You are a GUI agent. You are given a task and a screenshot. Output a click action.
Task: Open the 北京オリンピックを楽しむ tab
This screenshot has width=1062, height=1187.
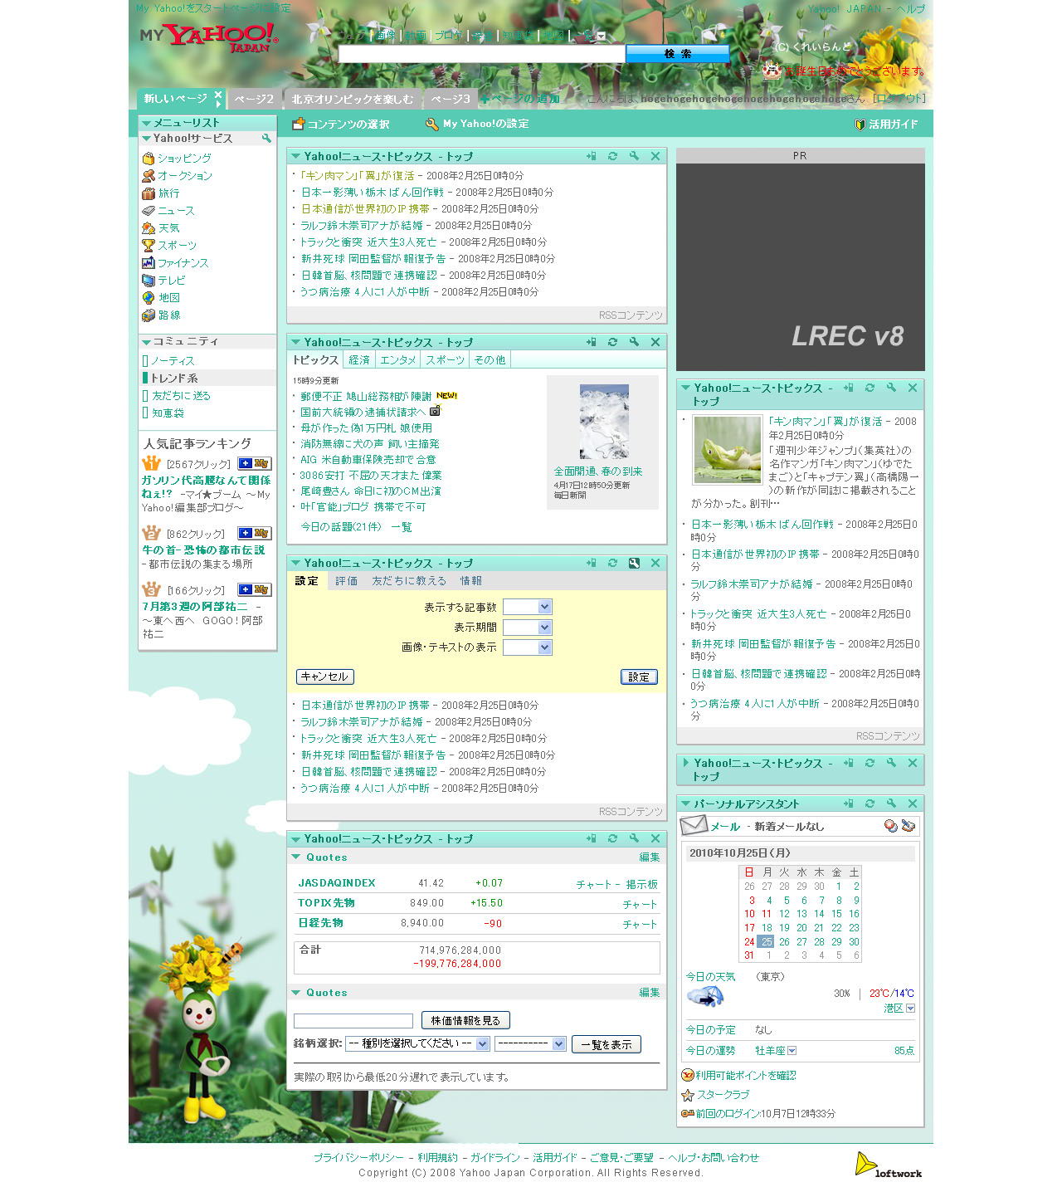pos(353,99)
